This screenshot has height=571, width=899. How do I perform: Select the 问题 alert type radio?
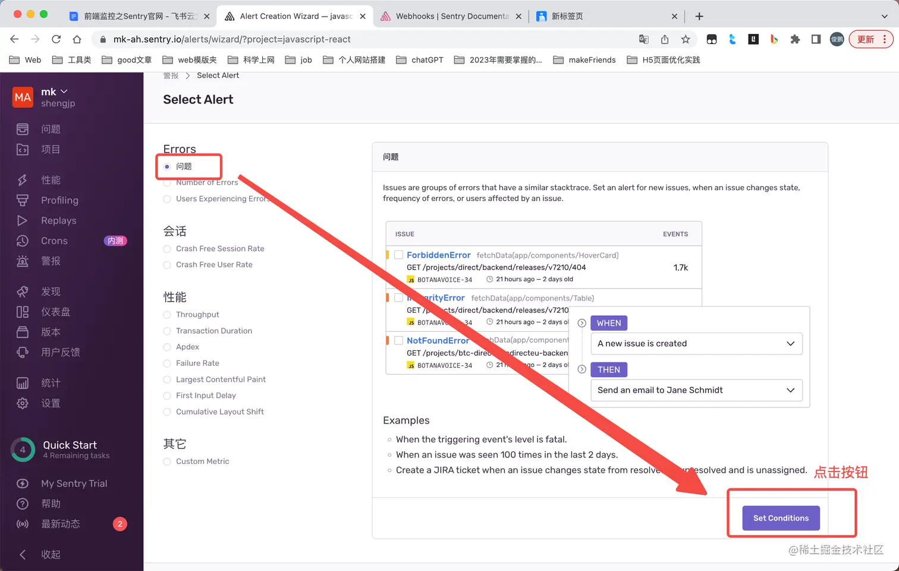[x=167, y=167]
